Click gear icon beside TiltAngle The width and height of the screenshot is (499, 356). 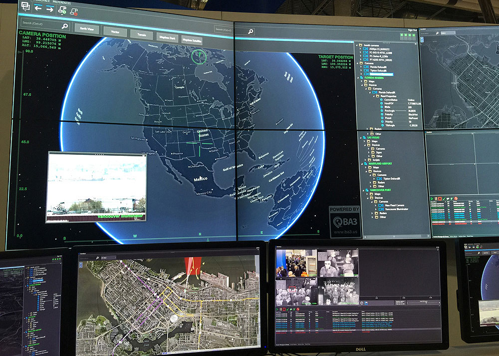click(382, 125)
